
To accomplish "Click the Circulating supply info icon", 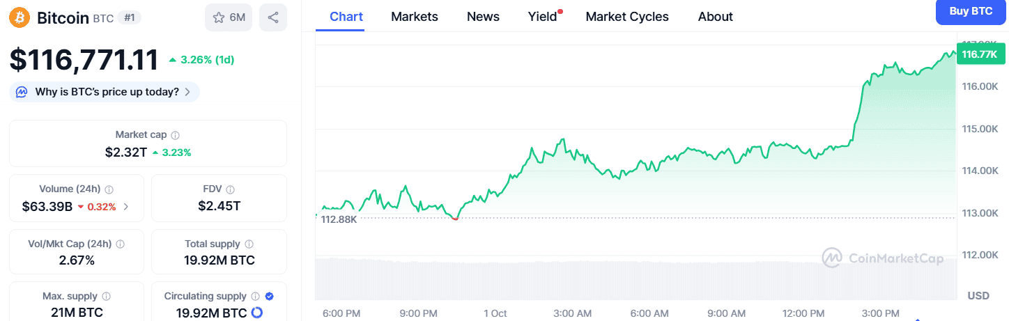I will coord(256,297).
